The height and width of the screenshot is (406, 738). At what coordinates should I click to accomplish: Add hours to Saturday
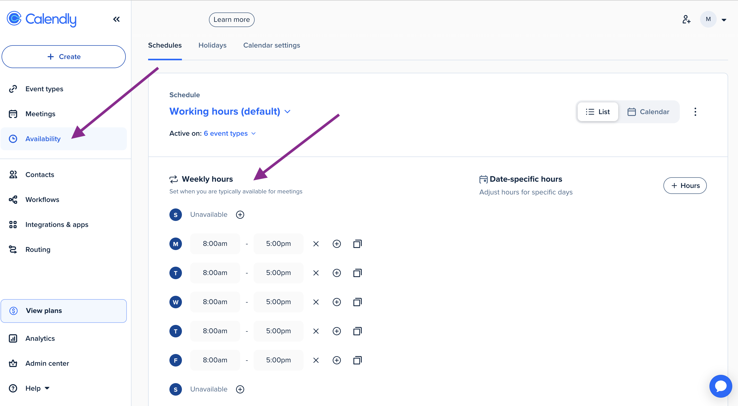coord(240,389)
